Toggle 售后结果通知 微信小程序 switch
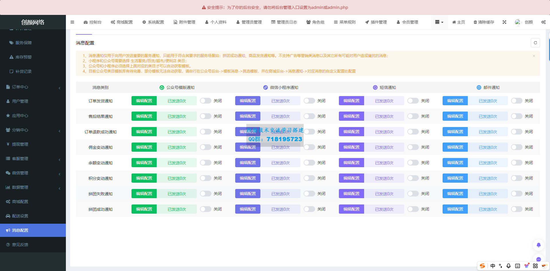The width and height of the screenshot is (550, 271). point(309,116)
